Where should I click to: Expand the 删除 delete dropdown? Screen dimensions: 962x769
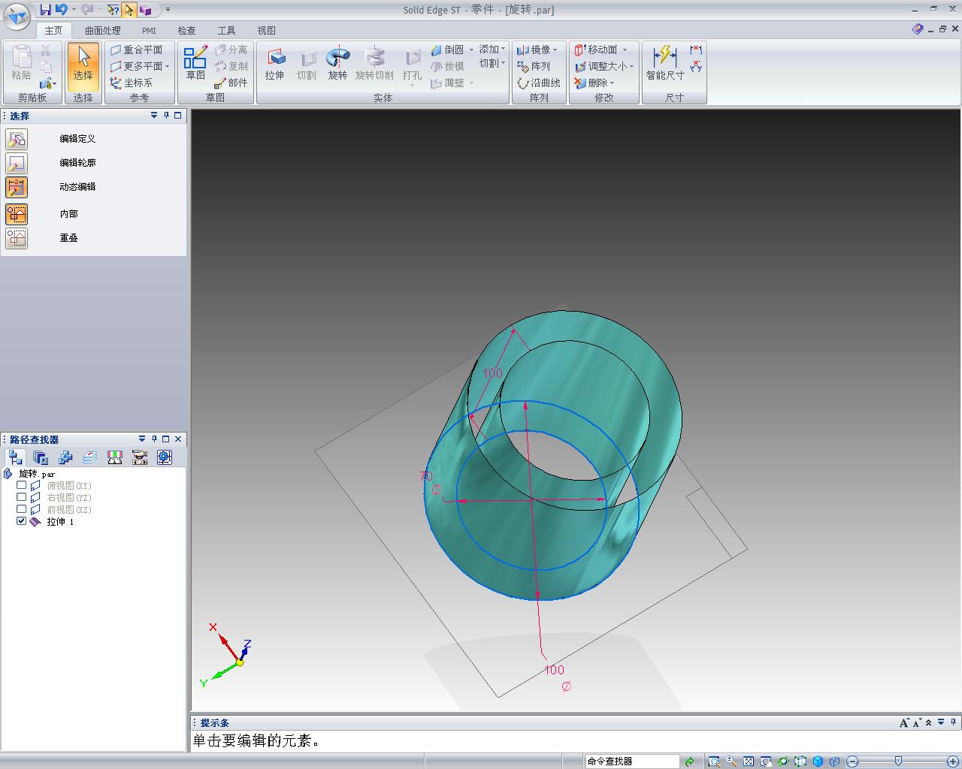pyautogui.click(x=613, y=83)
